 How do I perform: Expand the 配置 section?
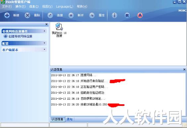[x=44, y=43]
